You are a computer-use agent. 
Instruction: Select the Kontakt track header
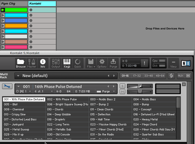(x=42, y=4)
